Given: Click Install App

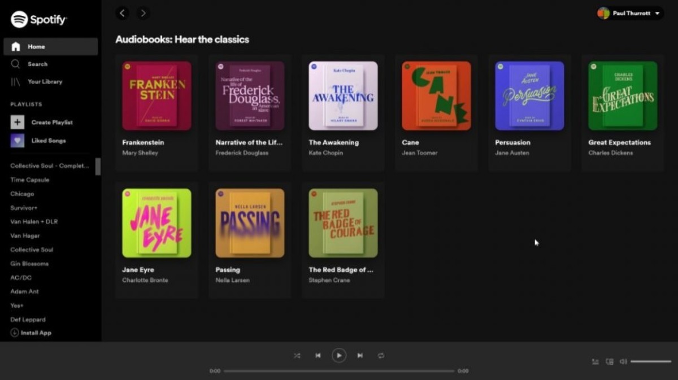Looking at the screenshot, I should point(31,333).
